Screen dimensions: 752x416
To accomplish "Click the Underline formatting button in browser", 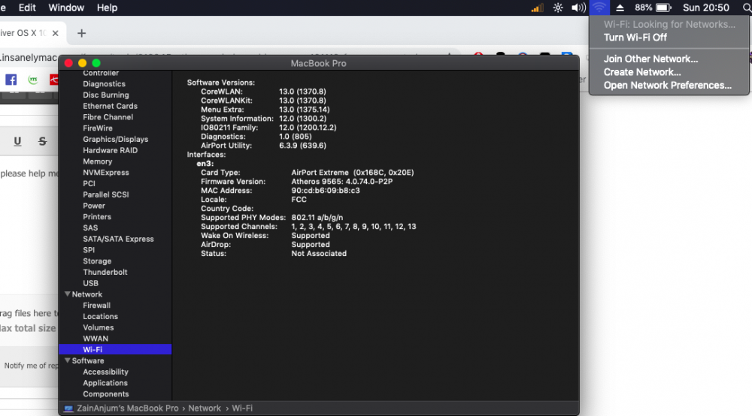I will 17,141.
